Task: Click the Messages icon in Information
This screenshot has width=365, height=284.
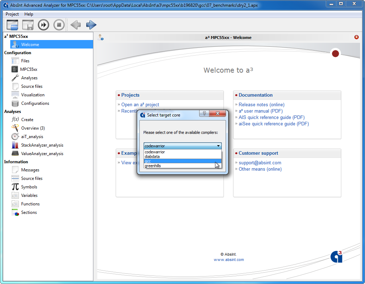Action: (x=15, y=170)
